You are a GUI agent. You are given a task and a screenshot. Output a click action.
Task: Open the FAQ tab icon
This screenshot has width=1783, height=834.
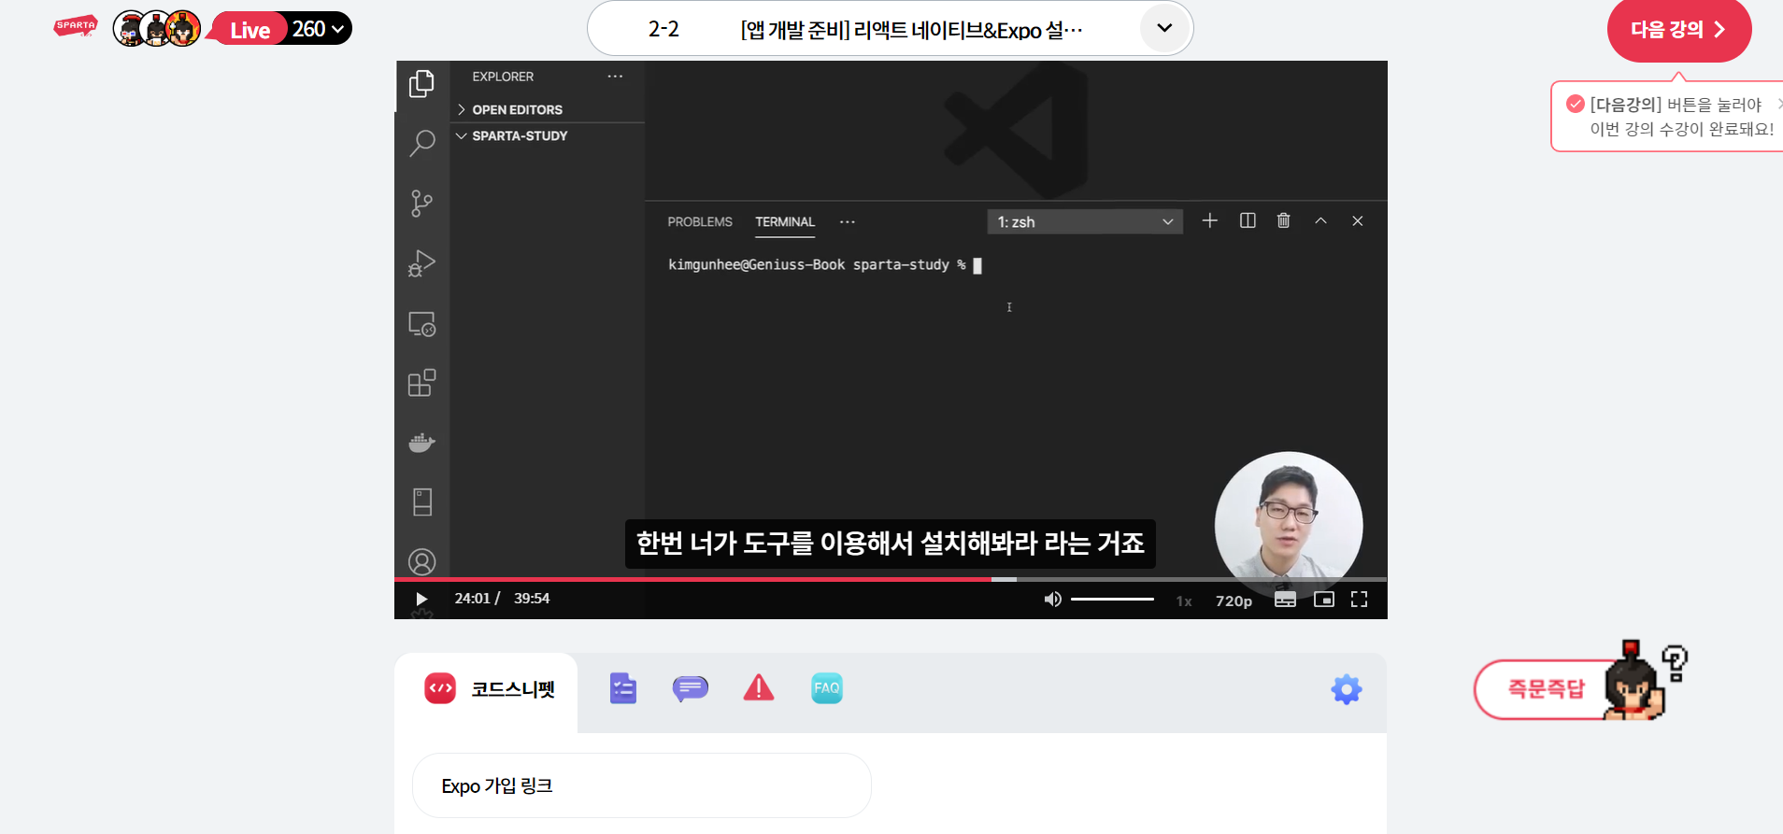tap(827, 688)
